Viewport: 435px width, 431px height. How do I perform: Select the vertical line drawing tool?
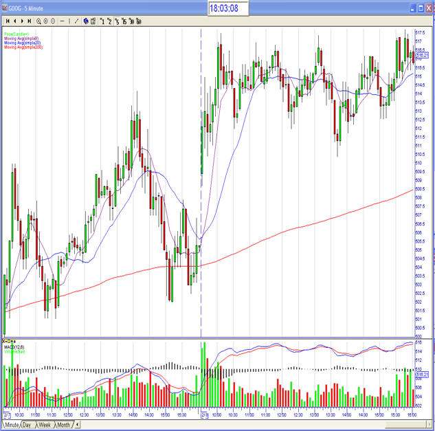pos(69,21)
